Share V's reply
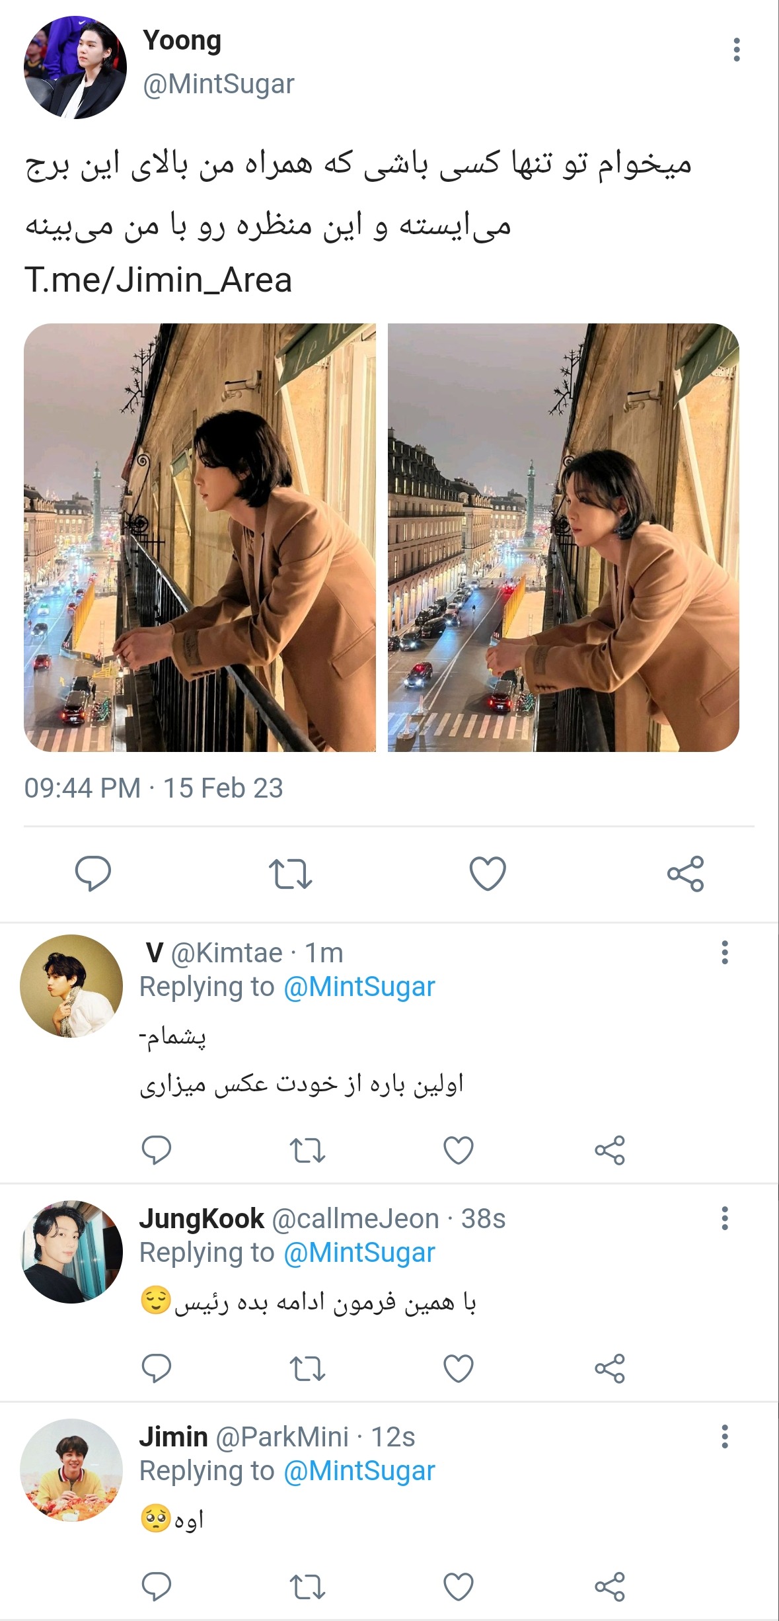 [x=609, y=1150]
